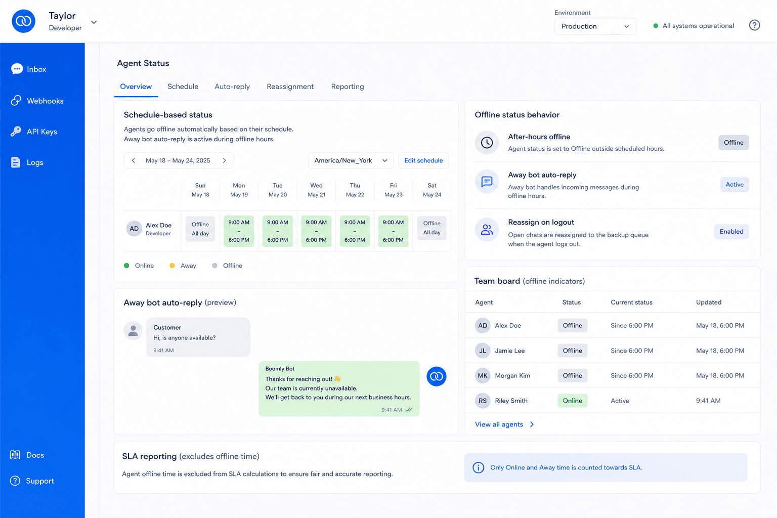
Task: Click the Docs book icon
Action: click(x=15, y=455)
